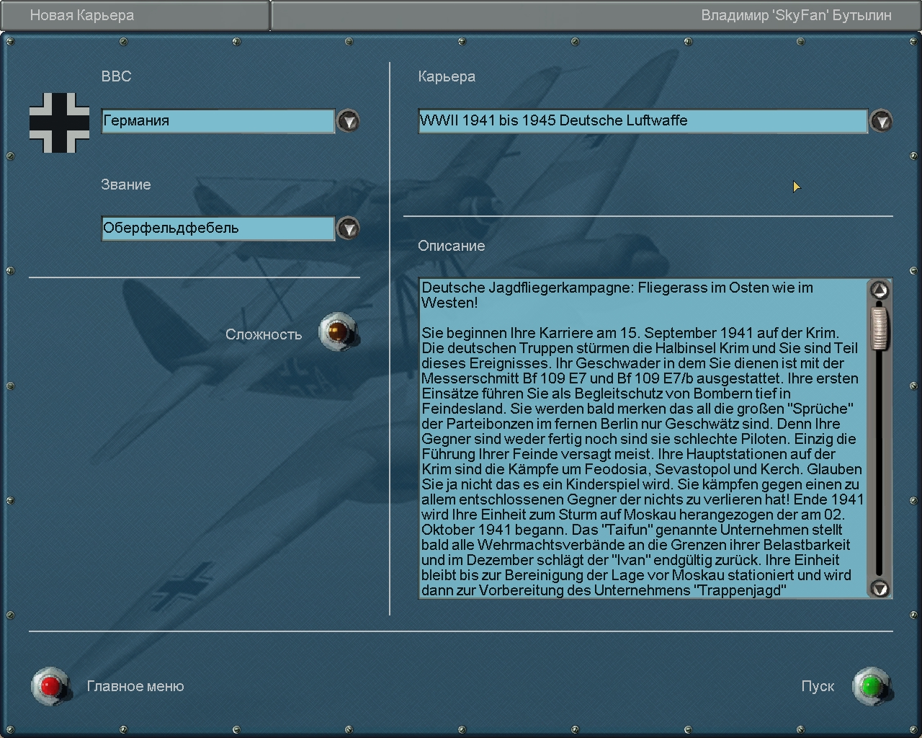This screenshot has height=738, width=922.
Task: Click the description scrollbar thumb
Action: click(880, 328)
